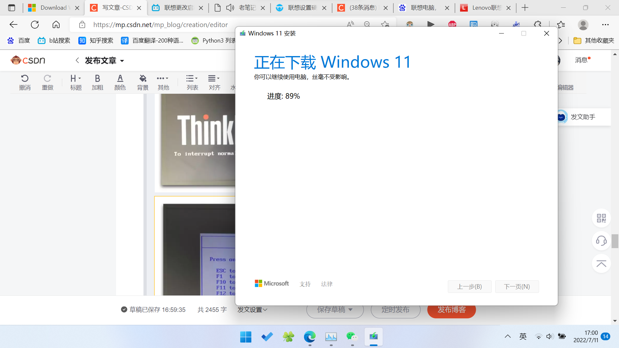Open 百度翻译 bookmark
Screen dimensions: 619x348
[152, 40]
